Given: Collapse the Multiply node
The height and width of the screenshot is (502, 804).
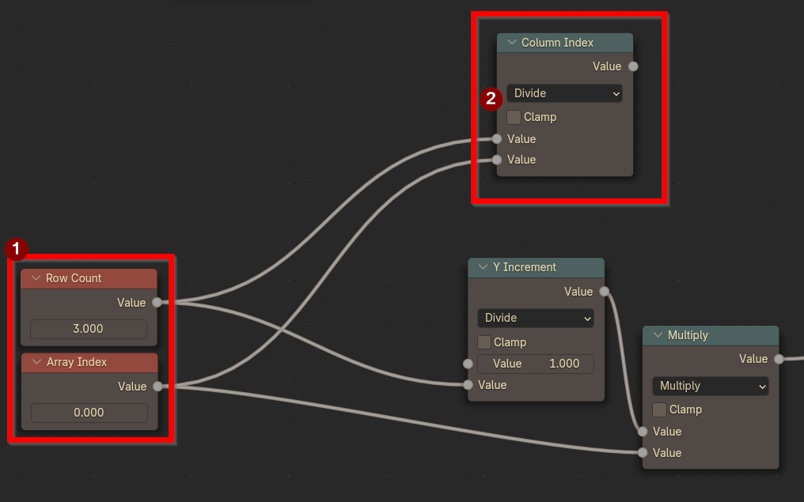Looking at the screenshot, I should (x=658, y=335).
